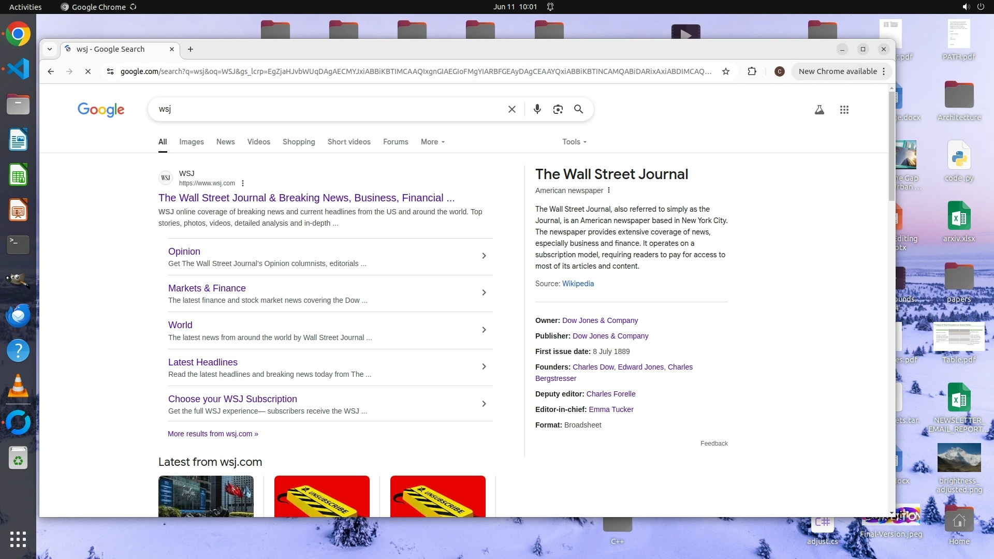994x559 pixels.
Task: Open the Google apps grid
Action: (844, 110)
